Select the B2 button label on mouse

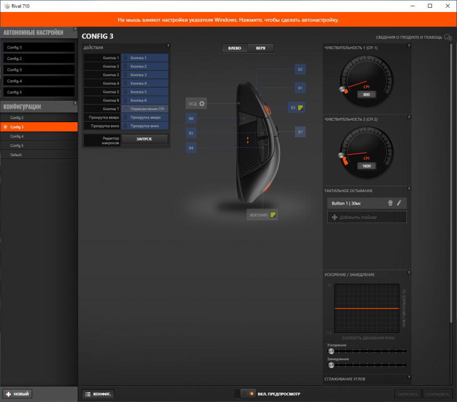pyautogui.click(x=300, y=69)
